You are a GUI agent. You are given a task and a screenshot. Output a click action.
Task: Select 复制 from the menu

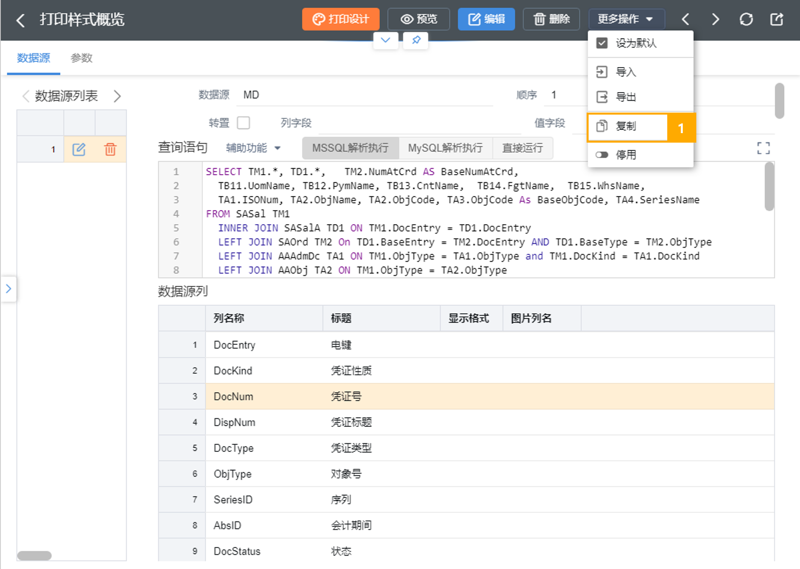point(628,126)
